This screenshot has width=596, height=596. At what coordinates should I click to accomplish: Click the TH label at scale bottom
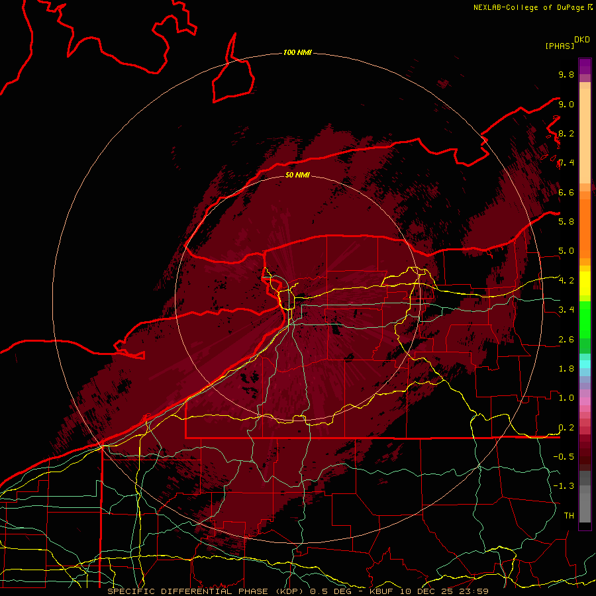pos(569,515)
